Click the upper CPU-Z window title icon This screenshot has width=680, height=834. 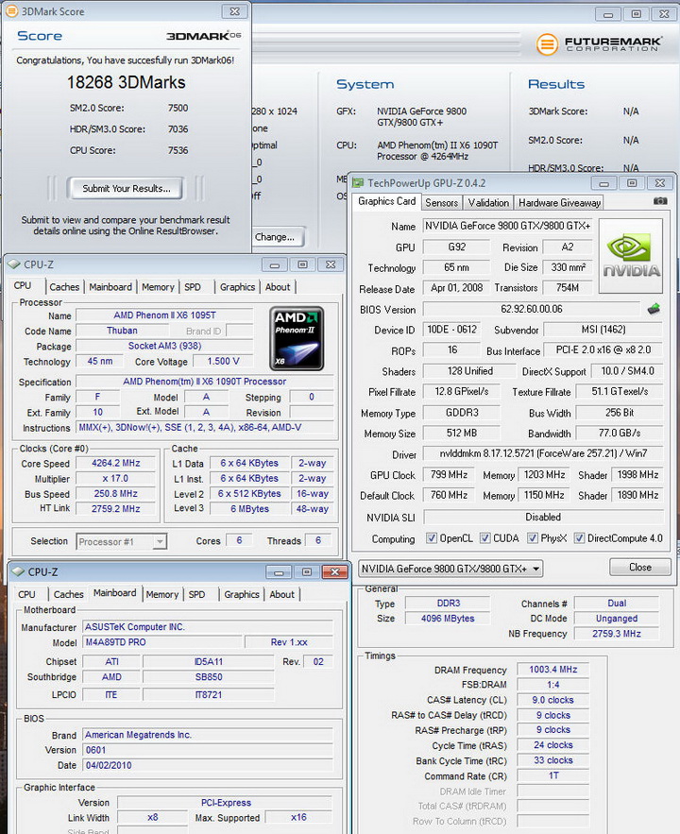[x=14, y=264]
